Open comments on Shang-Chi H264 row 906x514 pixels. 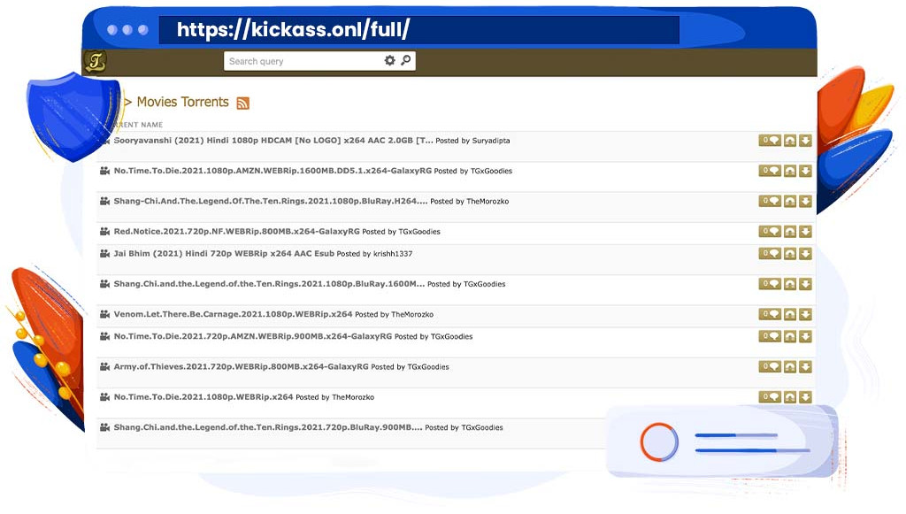coord(770,201)
